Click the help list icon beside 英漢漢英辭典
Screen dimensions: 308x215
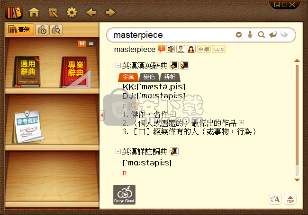click(x=184, y=65)
